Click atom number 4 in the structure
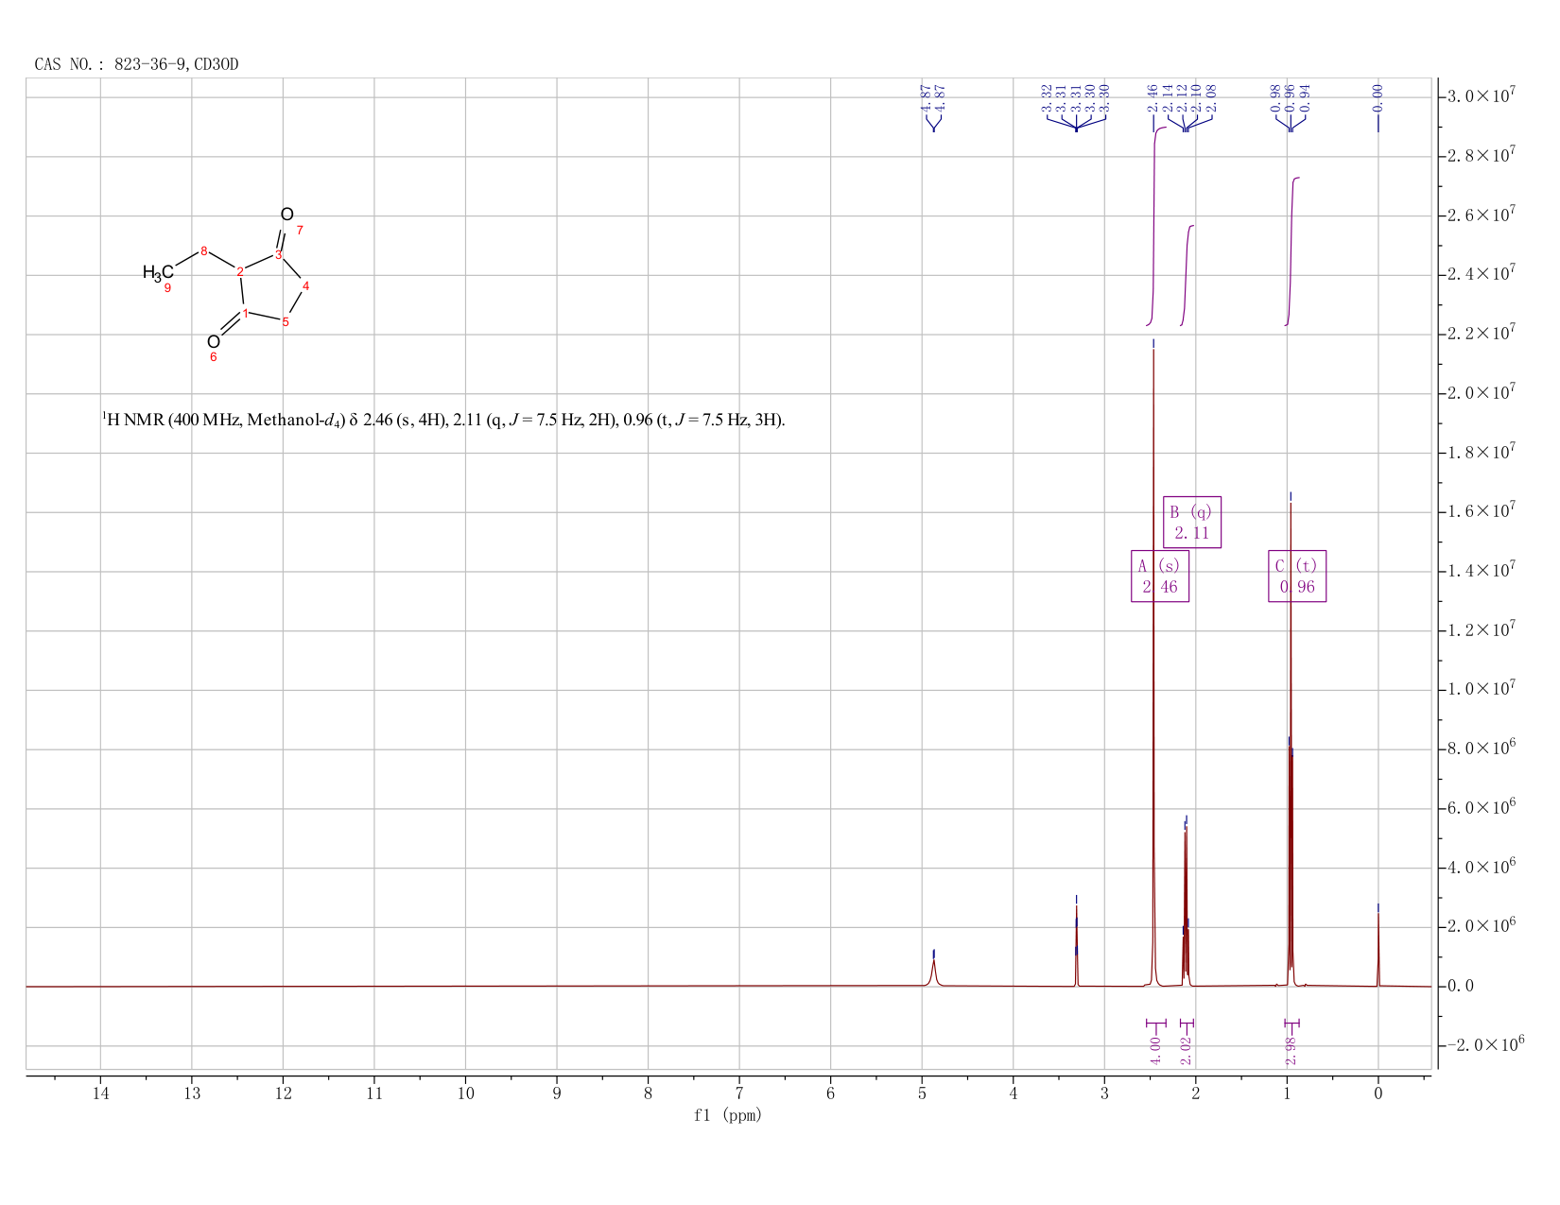Viewport: 1560px width, 1205px height. click(x=305, y=285)
